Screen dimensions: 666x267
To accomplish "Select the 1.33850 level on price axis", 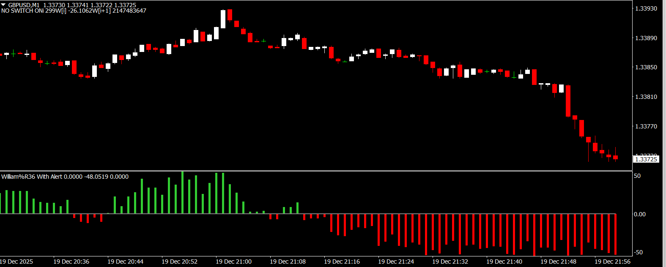I will tap(646, 67).
